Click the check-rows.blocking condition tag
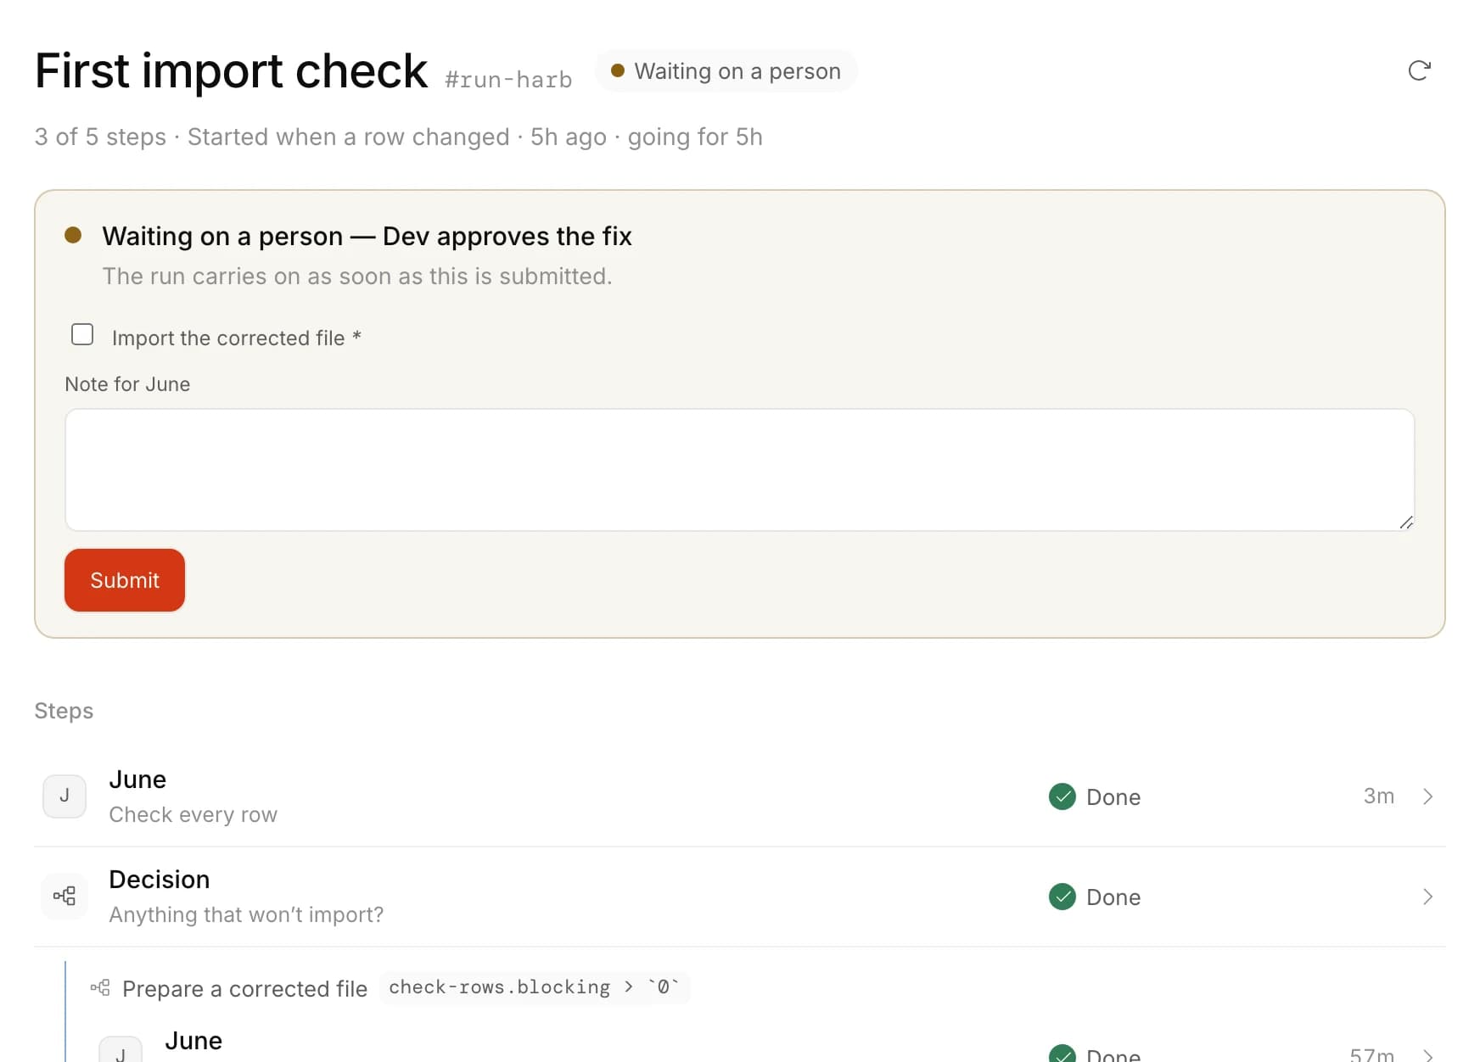This screenshot has width=1480, height=1062. (x=535, y=987)
